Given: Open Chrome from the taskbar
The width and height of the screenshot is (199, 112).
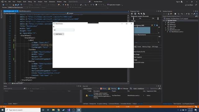Looking at the screenshot, I should pyautogui.click(x=58, y=110).
